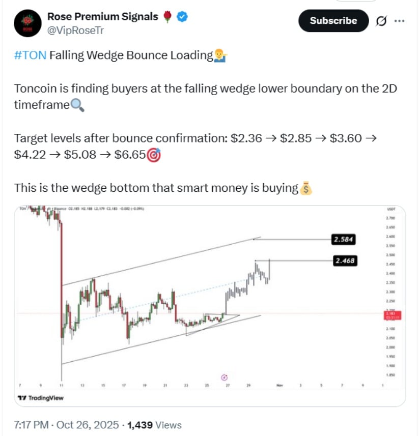Click the money bag emoji
The image size is (420, 436).
(305, 188)
